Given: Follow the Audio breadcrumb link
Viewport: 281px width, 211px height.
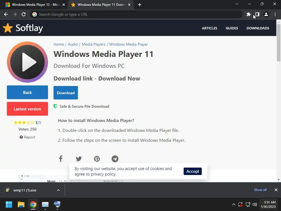Looking at the screenshot, I should point(73,44).
